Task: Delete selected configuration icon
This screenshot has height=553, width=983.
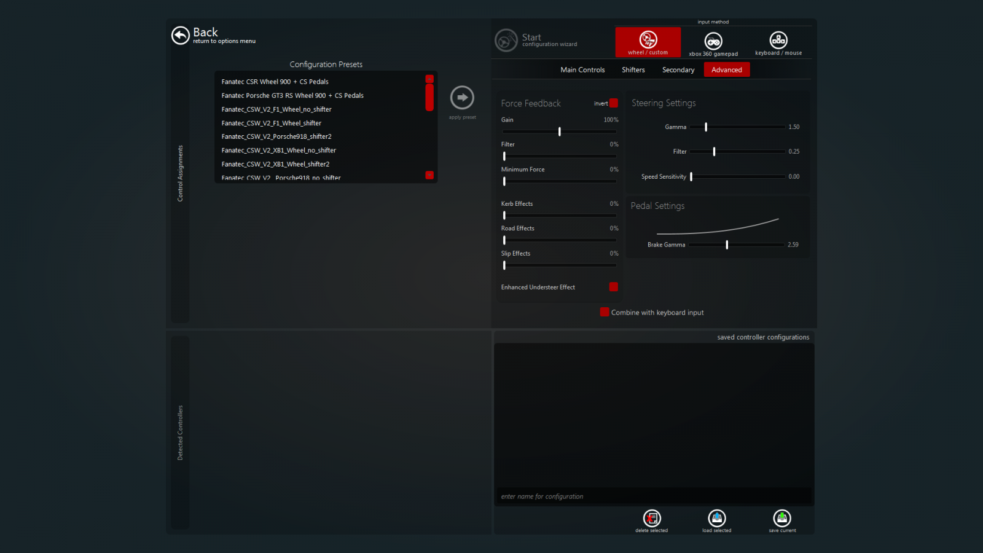Action: [651, 518]
